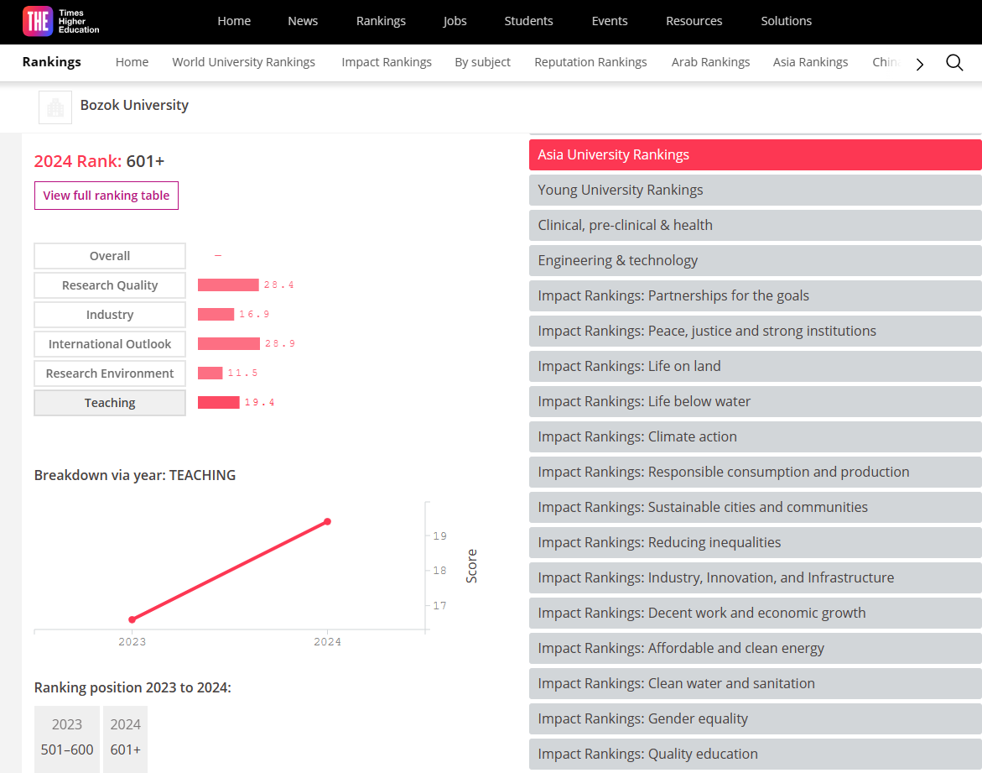
Task: Open the Rankings main menu
Action: (x=381, y=21)
